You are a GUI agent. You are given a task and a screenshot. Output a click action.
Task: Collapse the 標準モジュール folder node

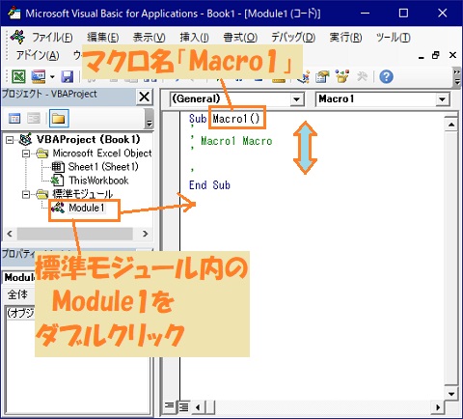click(26, 194)
